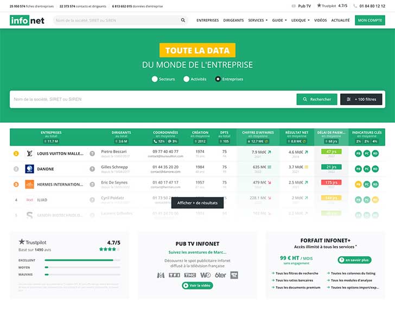Expand the Lexique dropdown menu

[x=301, y=20]
